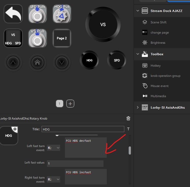Image resolution: width=190 pixels, height=187 pixels.
Task: Click the Scene Shift layers icon
Action: click(145, 22)
